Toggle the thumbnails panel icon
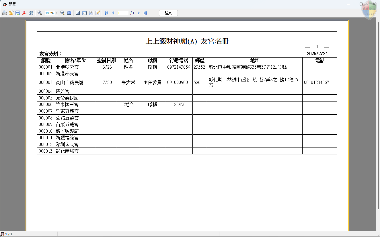380x237 pixels. pyautogui.click(x=84, y=13)
